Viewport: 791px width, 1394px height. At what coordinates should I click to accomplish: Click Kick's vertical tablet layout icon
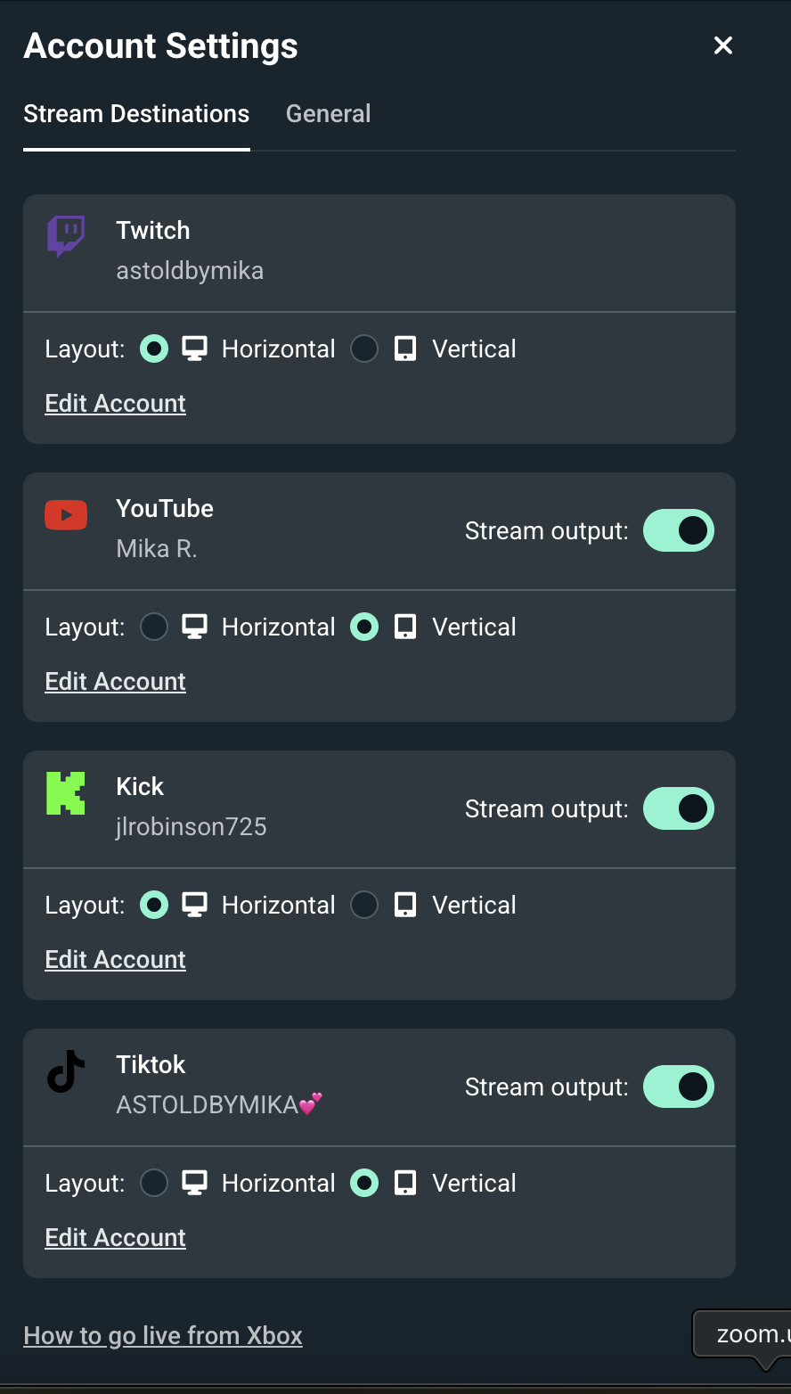tap(405, 905)
